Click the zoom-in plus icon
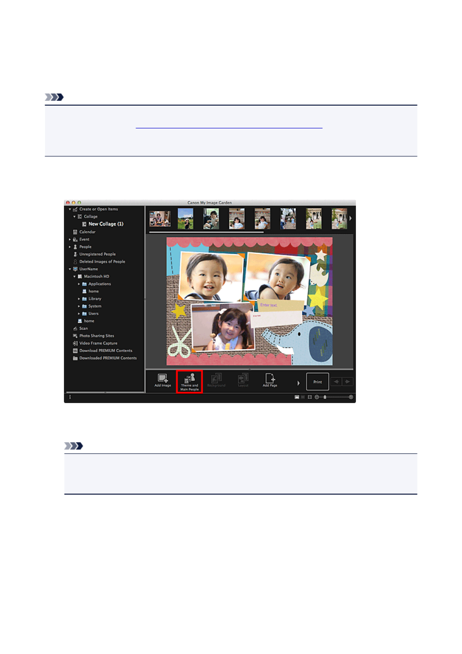Viewport: 462px width, 654px height. (351, 397)
